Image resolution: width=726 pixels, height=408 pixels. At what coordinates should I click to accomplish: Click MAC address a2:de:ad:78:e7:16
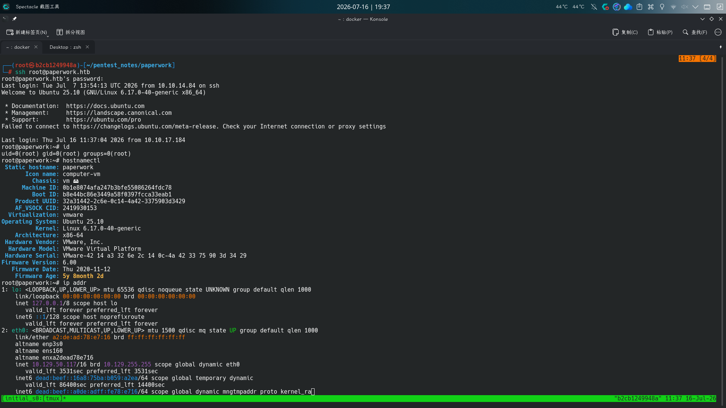pos(81,337)
